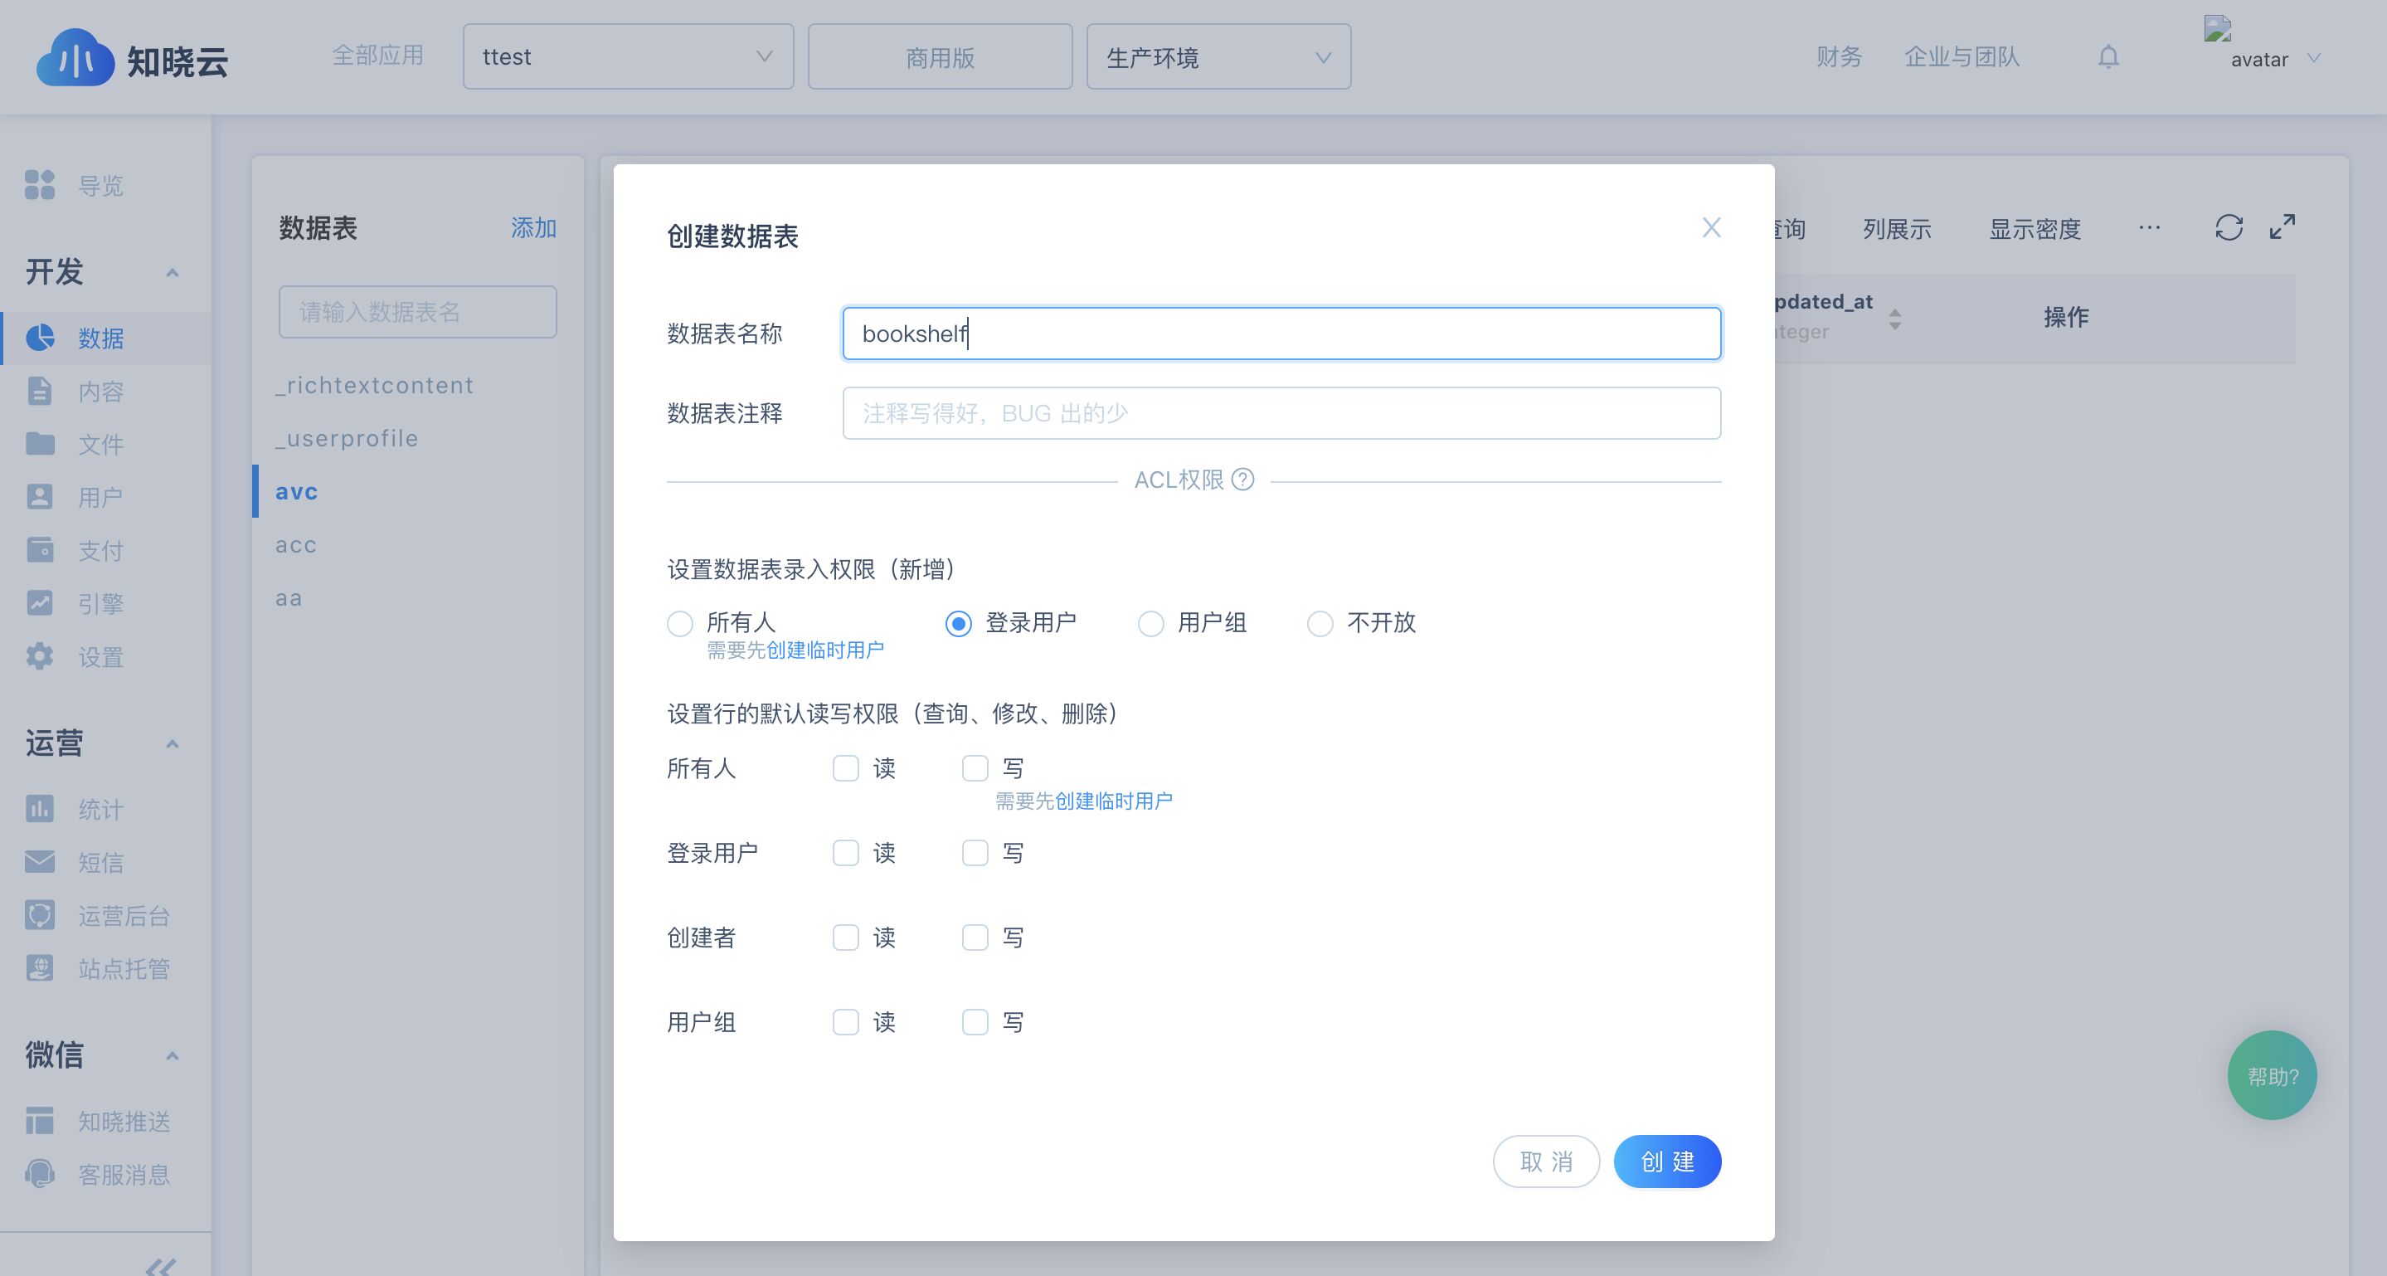Close the 创建数据表 dialog
This screenshot has width=2387, height=1276.
click(1712, 228)
